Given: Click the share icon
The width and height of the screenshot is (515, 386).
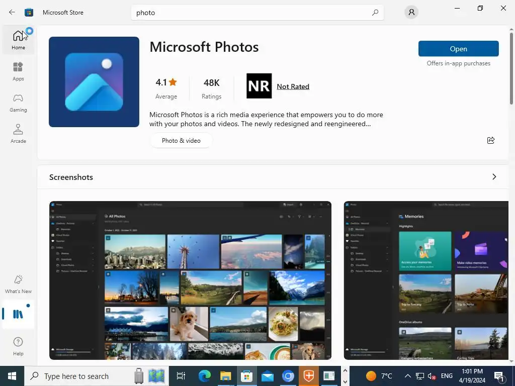Looking at the screenshot, I should click(491, 141).
